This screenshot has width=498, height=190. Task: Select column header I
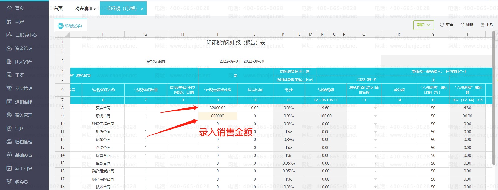[x=218, y=34]
